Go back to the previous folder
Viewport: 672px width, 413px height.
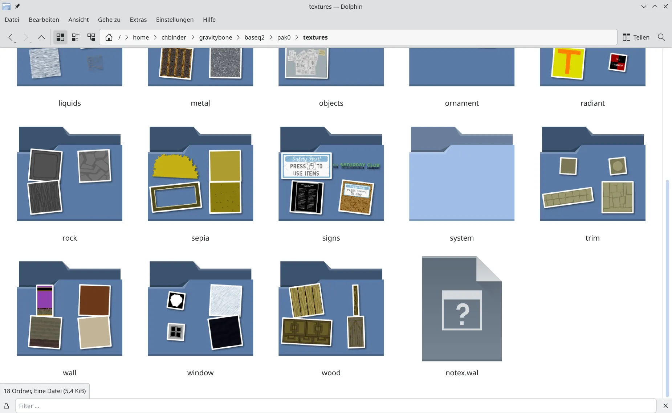click(x=11, y=37)
